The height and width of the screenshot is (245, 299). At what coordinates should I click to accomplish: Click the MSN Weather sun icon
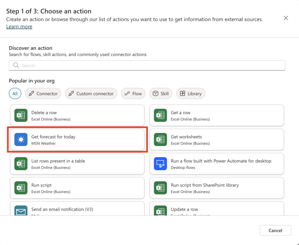coord(21,140)
